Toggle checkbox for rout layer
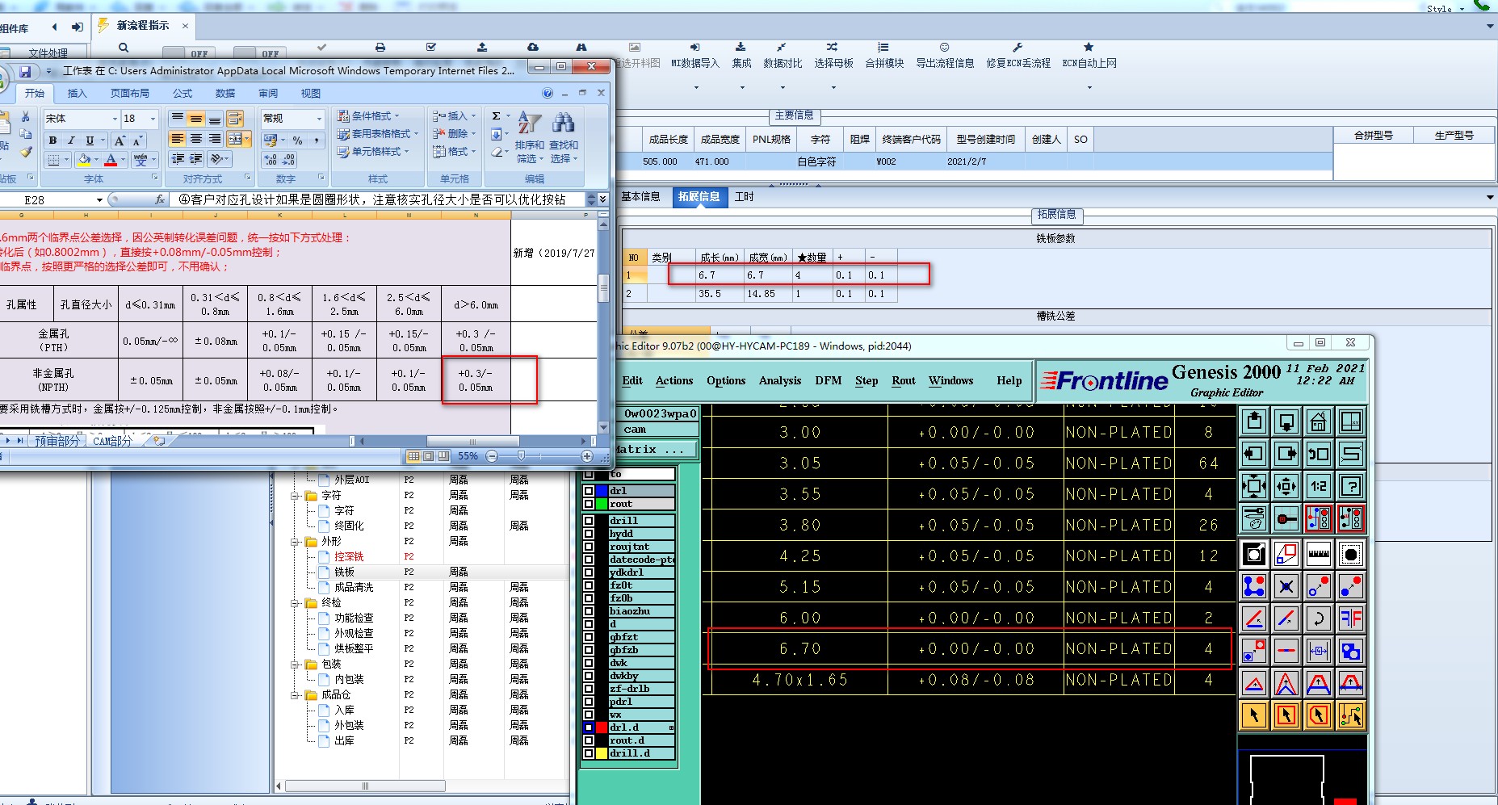Screen dimensions: 1498x805 [589, 504]
